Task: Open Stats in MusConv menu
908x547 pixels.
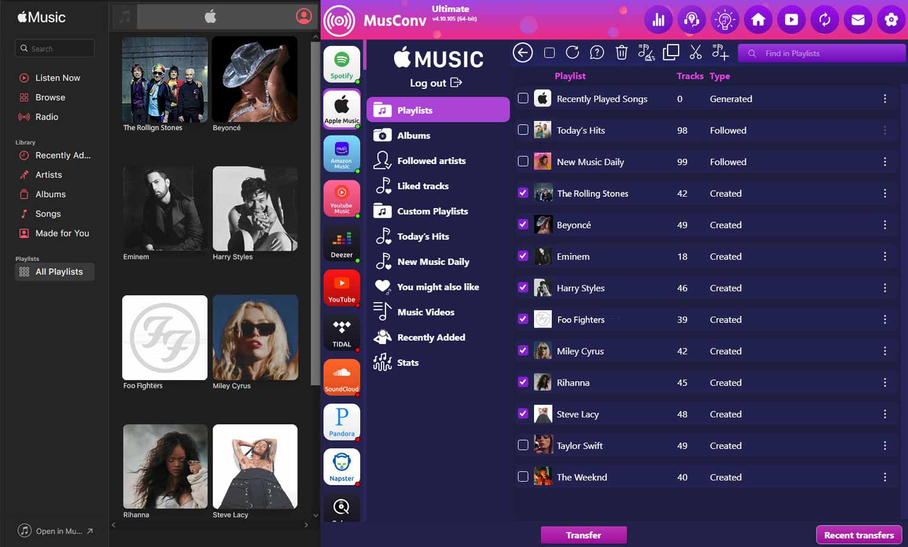Action: pyautogui.click(x=438, y=362)
